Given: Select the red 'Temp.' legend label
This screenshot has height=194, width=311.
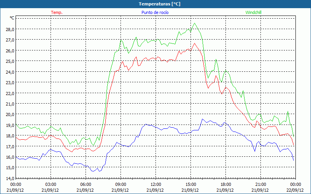Looking at the screenshot, I should (x=57, y=12).
